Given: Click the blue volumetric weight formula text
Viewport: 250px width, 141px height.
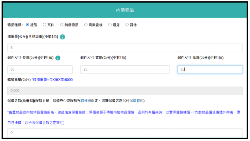Looking at the screenshot, I should click(x=52, y=80).
